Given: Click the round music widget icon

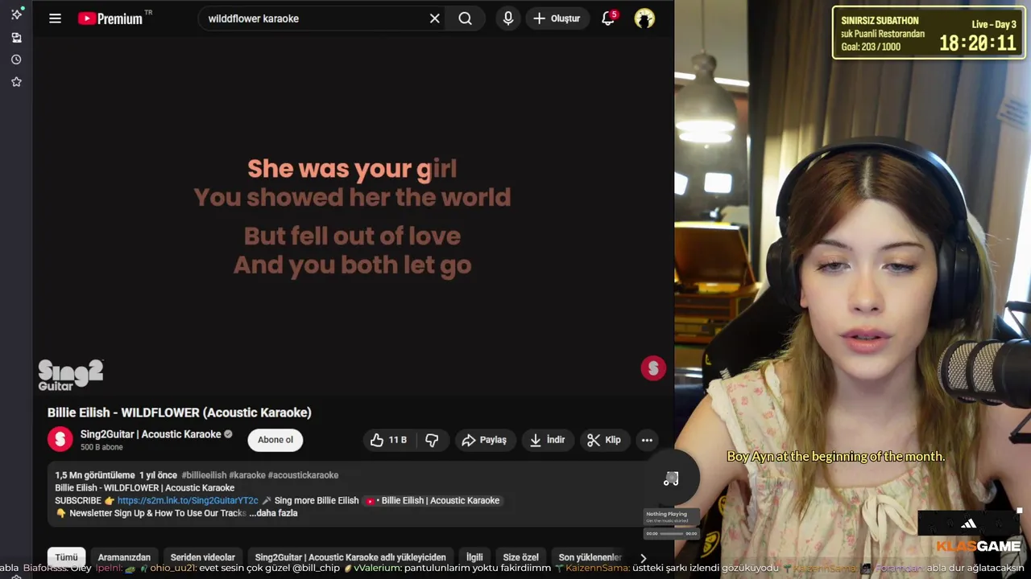Looking at the screenshot, I should point(671,478).
